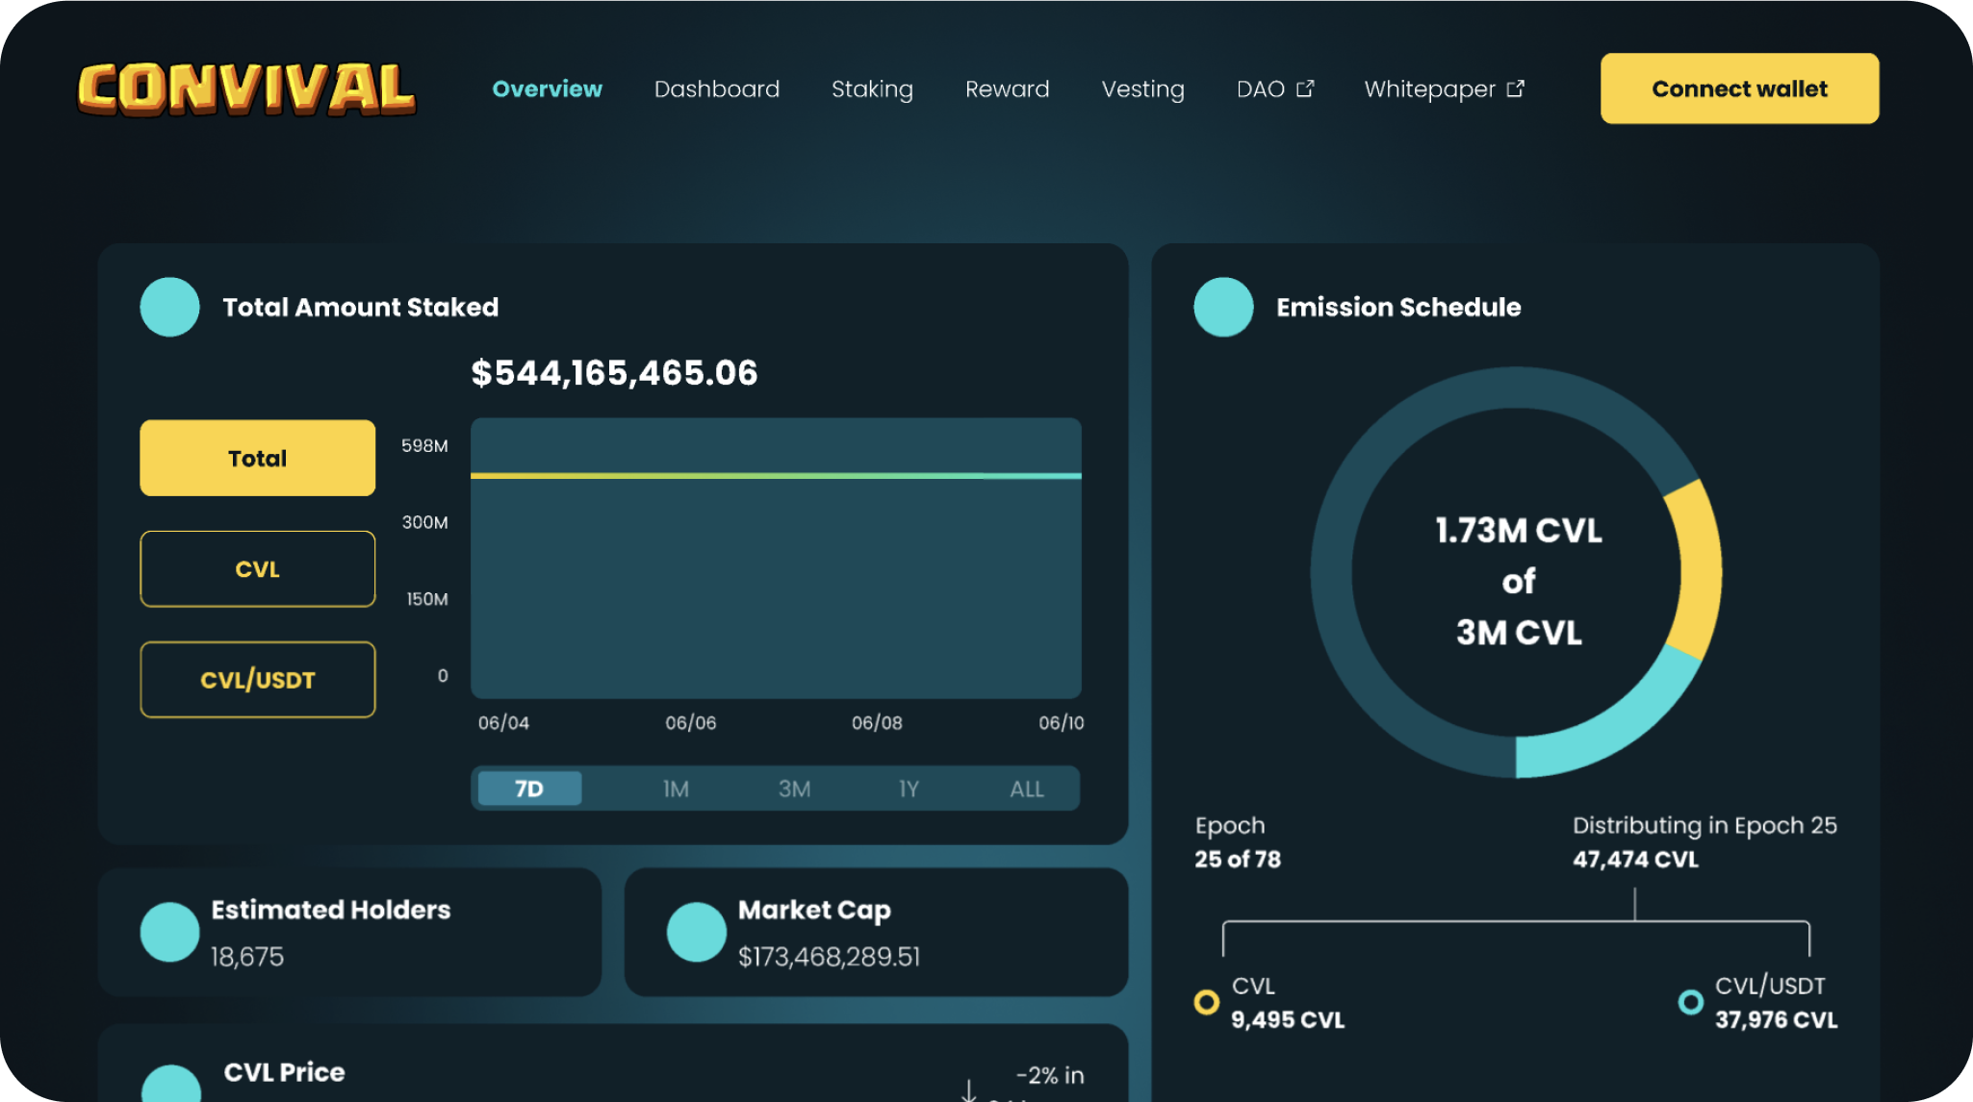Click the CVL Price down-arrow icon

tap(969, 1089)
